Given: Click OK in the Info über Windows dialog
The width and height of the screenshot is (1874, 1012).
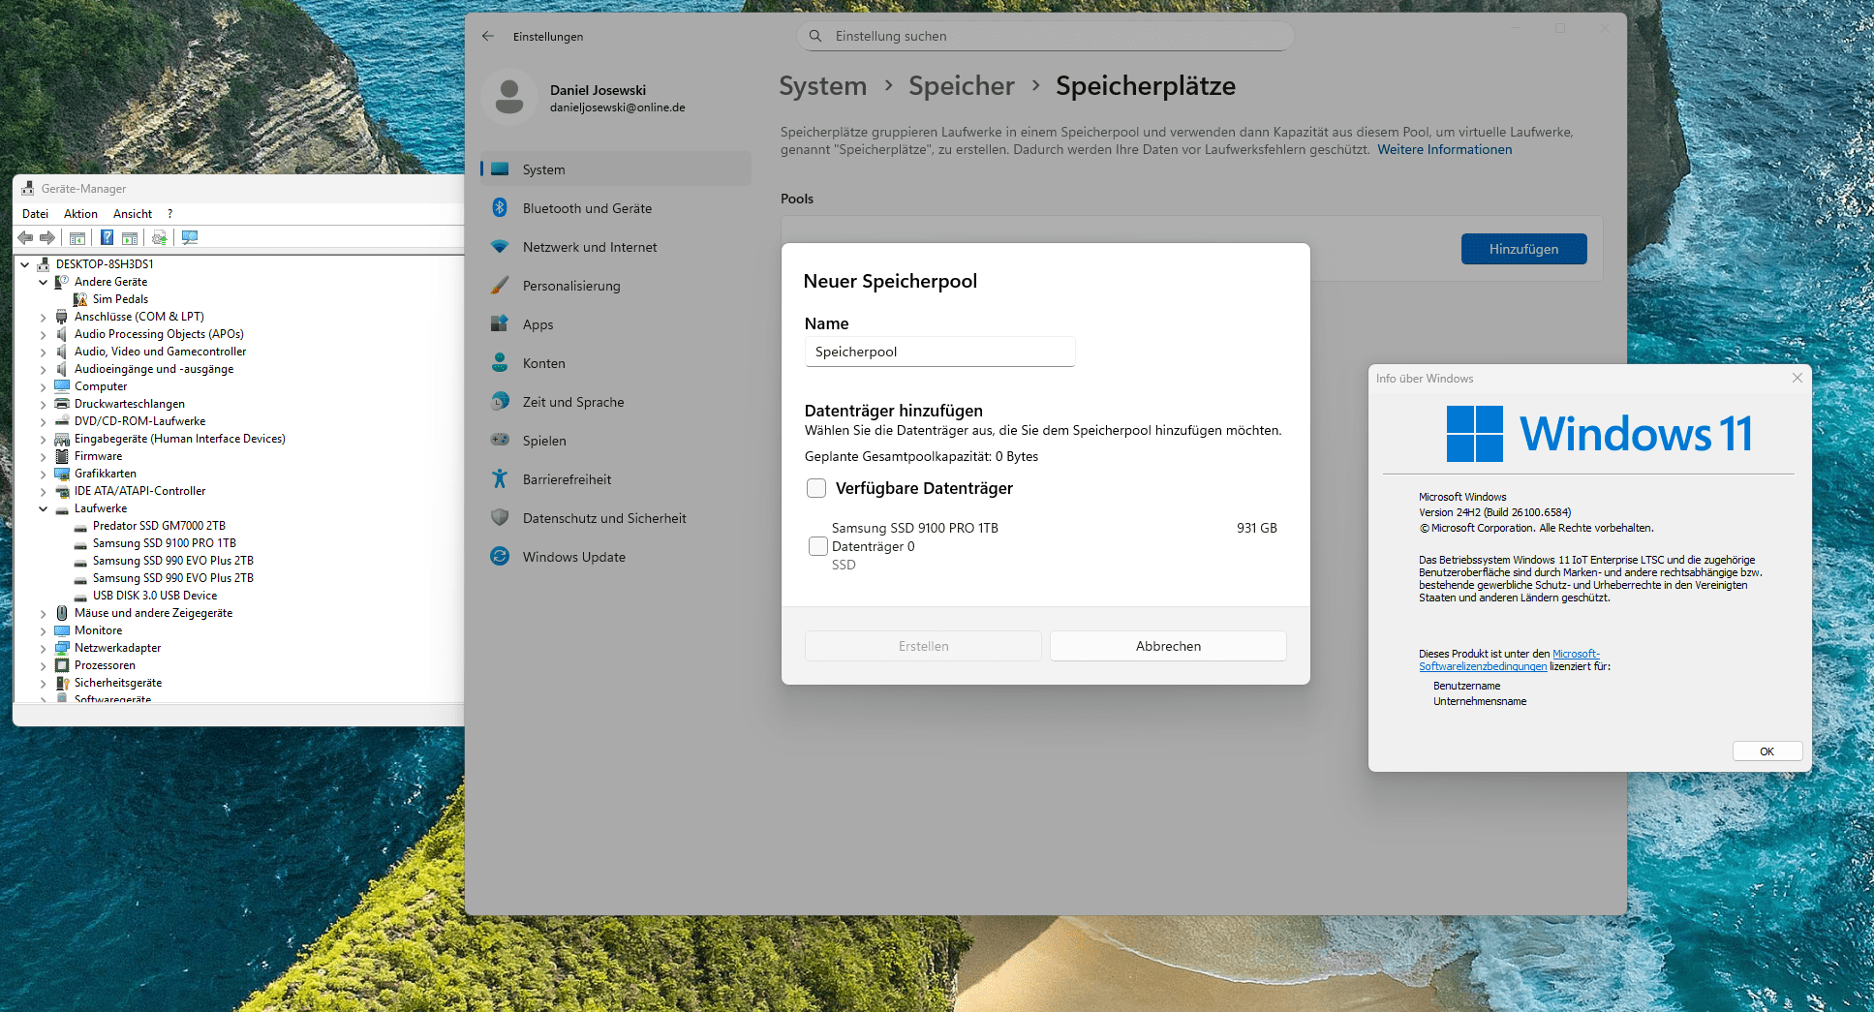Looking at the screenshot, I should pyautogui.click(x=1767, y=751).
